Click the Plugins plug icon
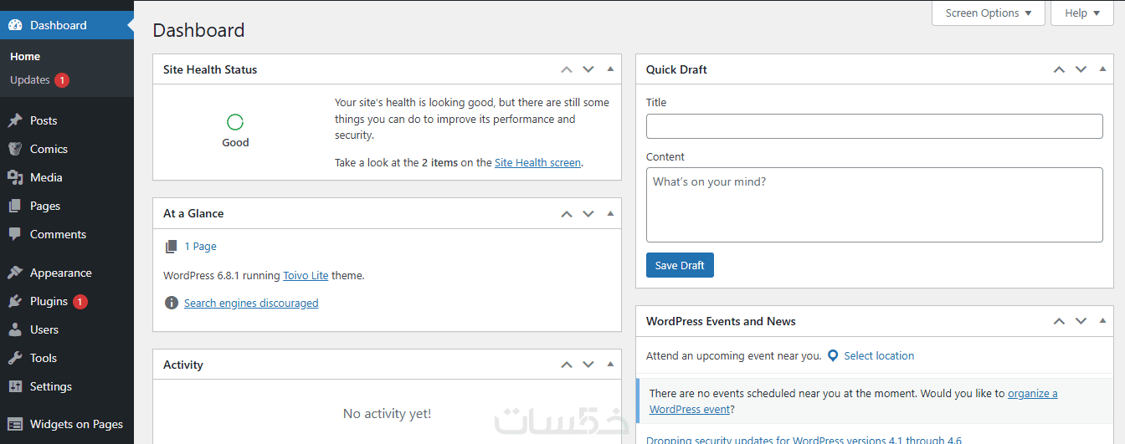 click(x=15, y=301)
